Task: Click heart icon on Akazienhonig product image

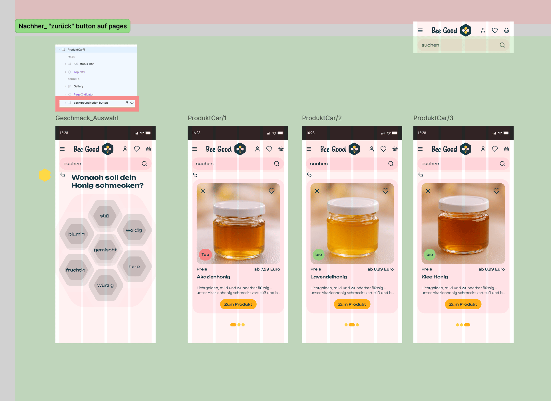Action: click(x=272, y=191)
